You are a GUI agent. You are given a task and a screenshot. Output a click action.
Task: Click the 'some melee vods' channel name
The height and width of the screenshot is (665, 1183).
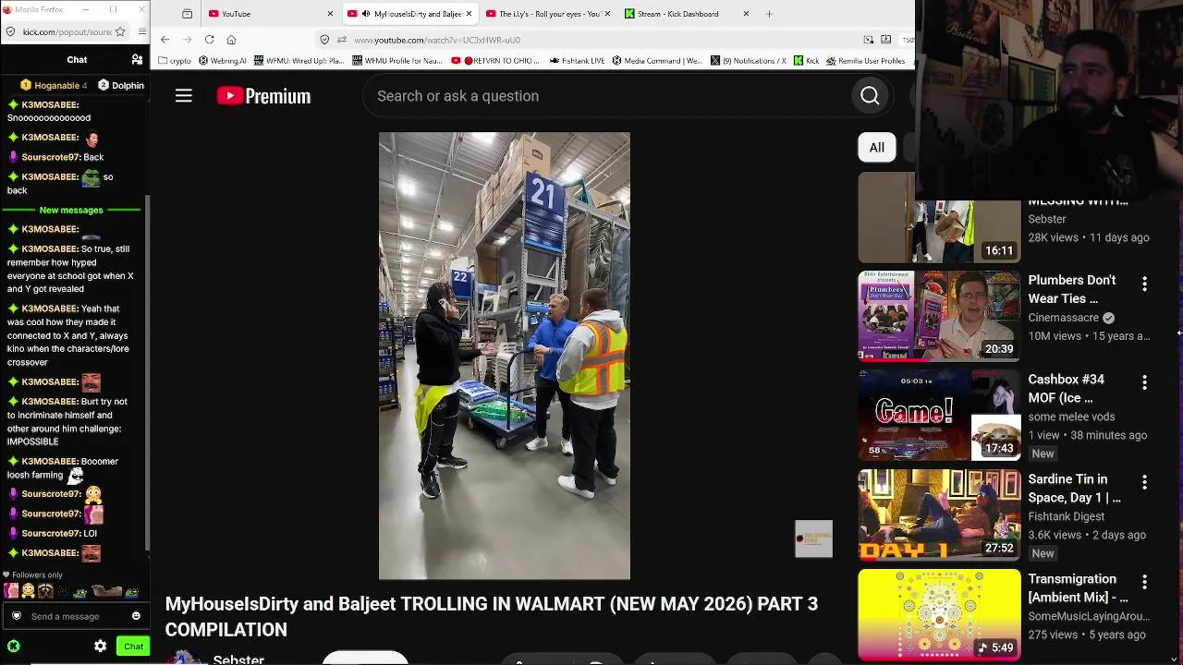[x=1072, y=417]
